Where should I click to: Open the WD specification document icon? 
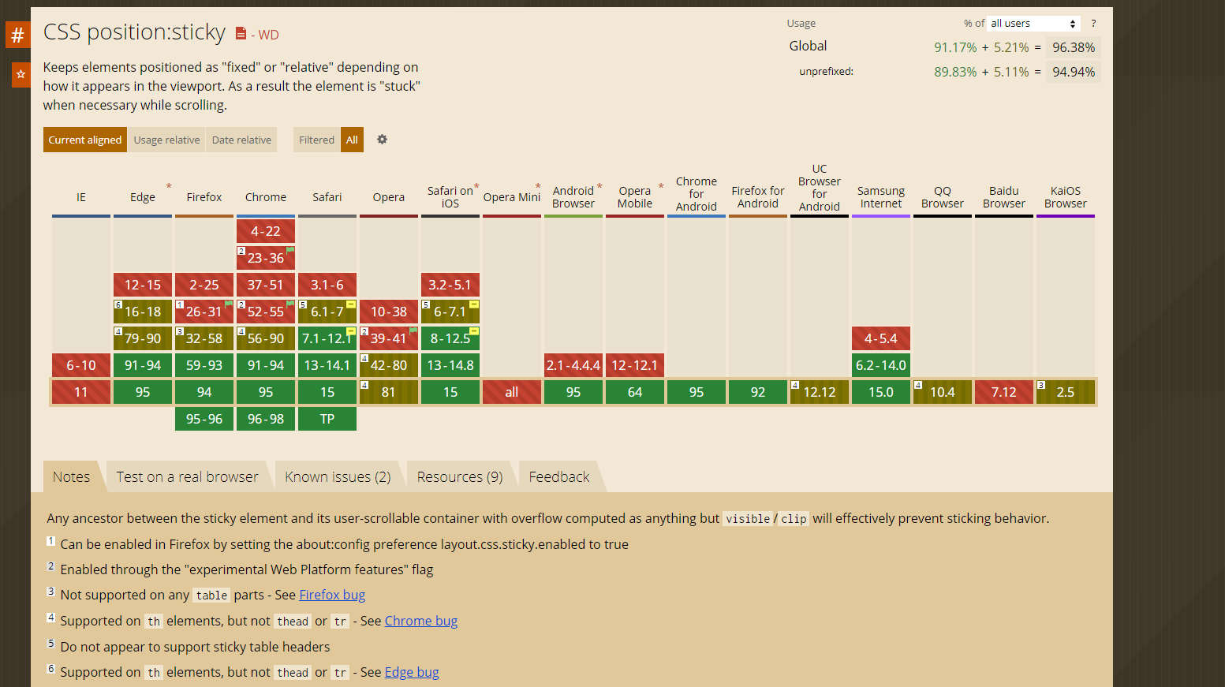pos(241,34)
